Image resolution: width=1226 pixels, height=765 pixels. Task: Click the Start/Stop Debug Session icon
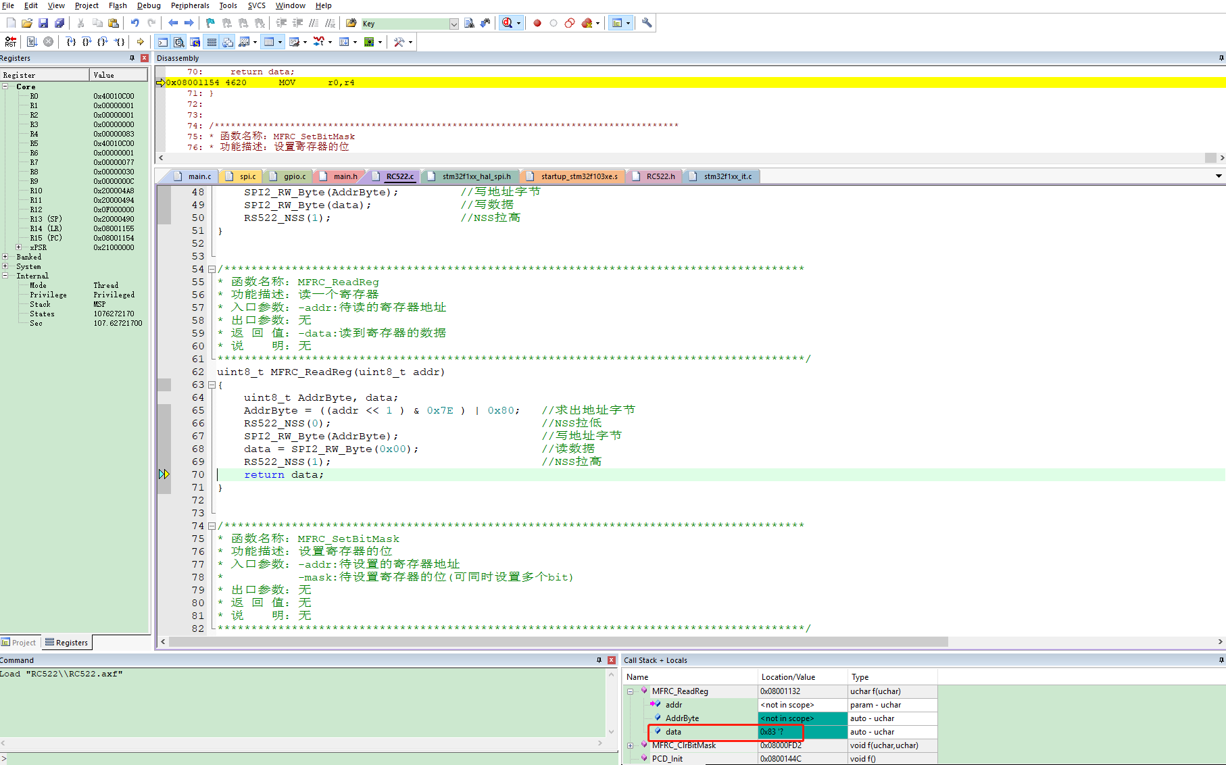[507, 23]
